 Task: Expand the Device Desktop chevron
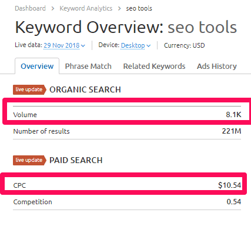(x=149, y=46)
